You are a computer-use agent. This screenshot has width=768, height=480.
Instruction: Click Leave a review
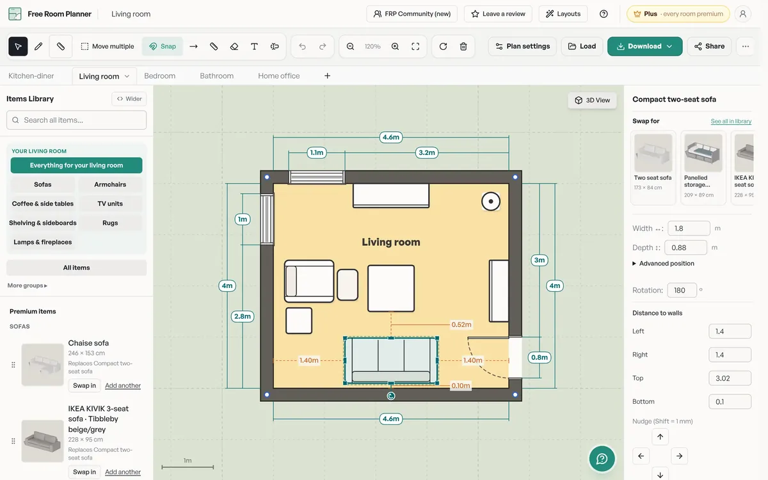click(x=498, y=13)
